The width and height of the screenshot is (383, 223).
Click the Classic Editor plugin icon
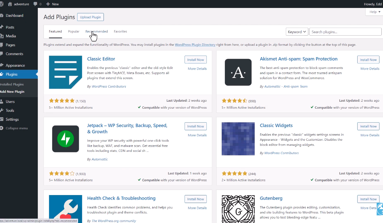pyautogui.click(x=65, y=72)
